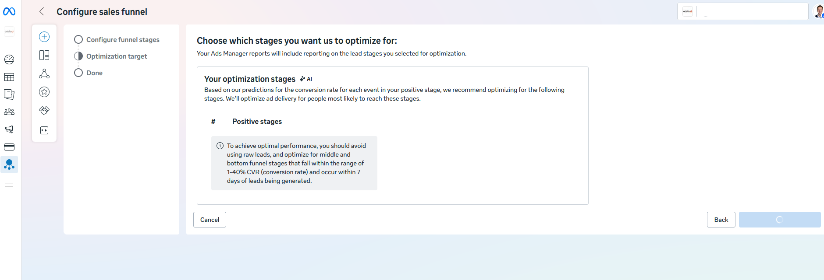The height and width of the screenshot is (280, 824).
Task: Select the Configure funnel stages step
Action: click(x=123, y=40)
